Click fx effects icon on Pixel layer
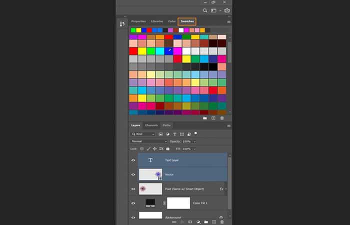 (221, 189)
